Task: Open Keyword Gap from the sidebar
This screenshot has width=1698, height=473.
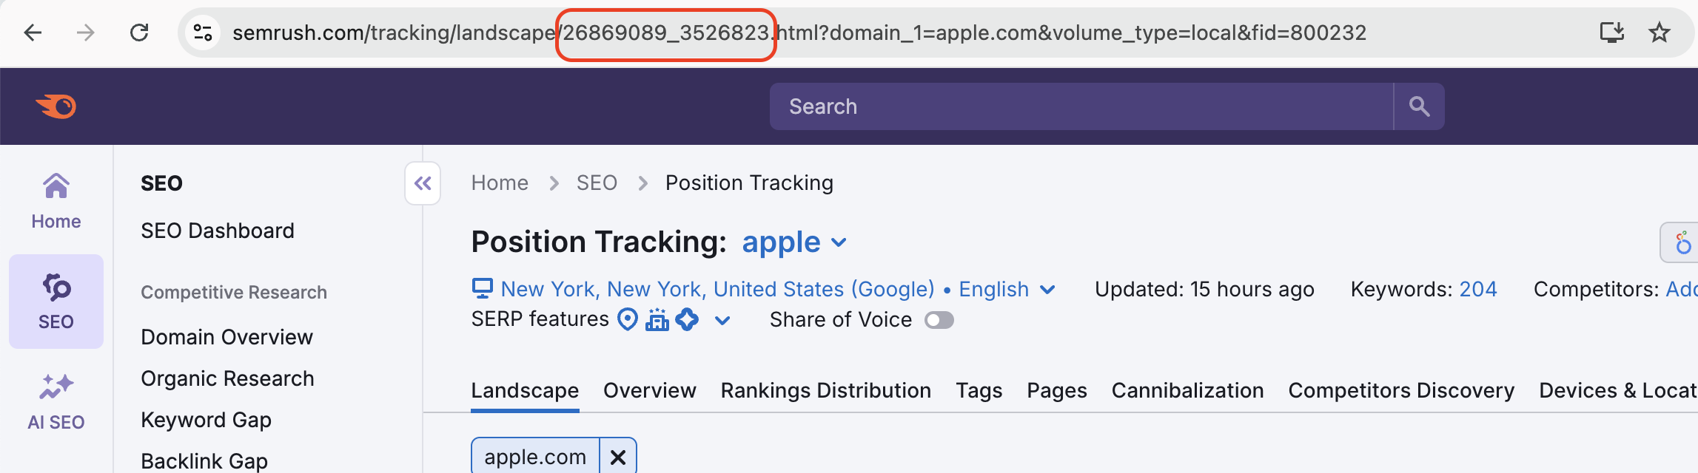Action: pyautogui.click(x=206, y=419)
